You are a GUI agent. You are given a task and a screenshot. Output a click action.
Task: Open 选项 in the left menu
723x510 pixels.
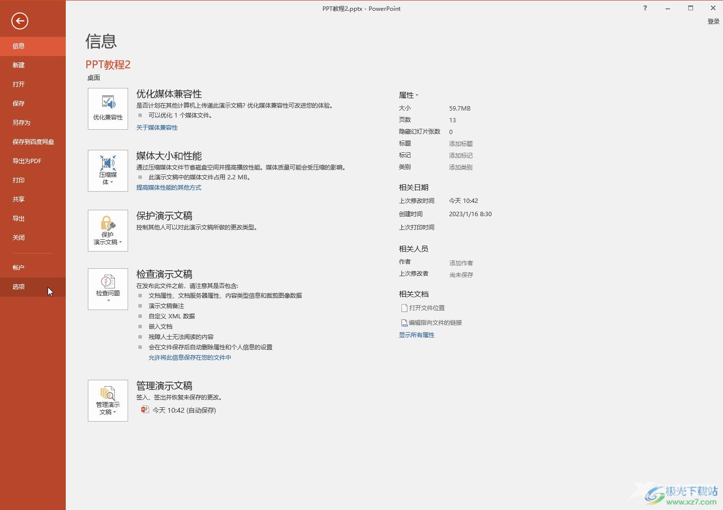33,287
